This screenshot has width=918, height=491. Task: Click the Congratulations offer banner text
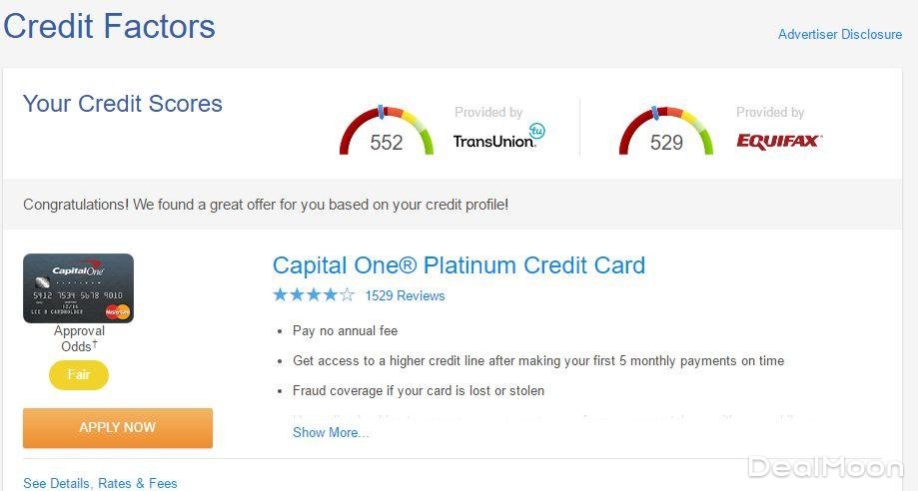point(266,205)
